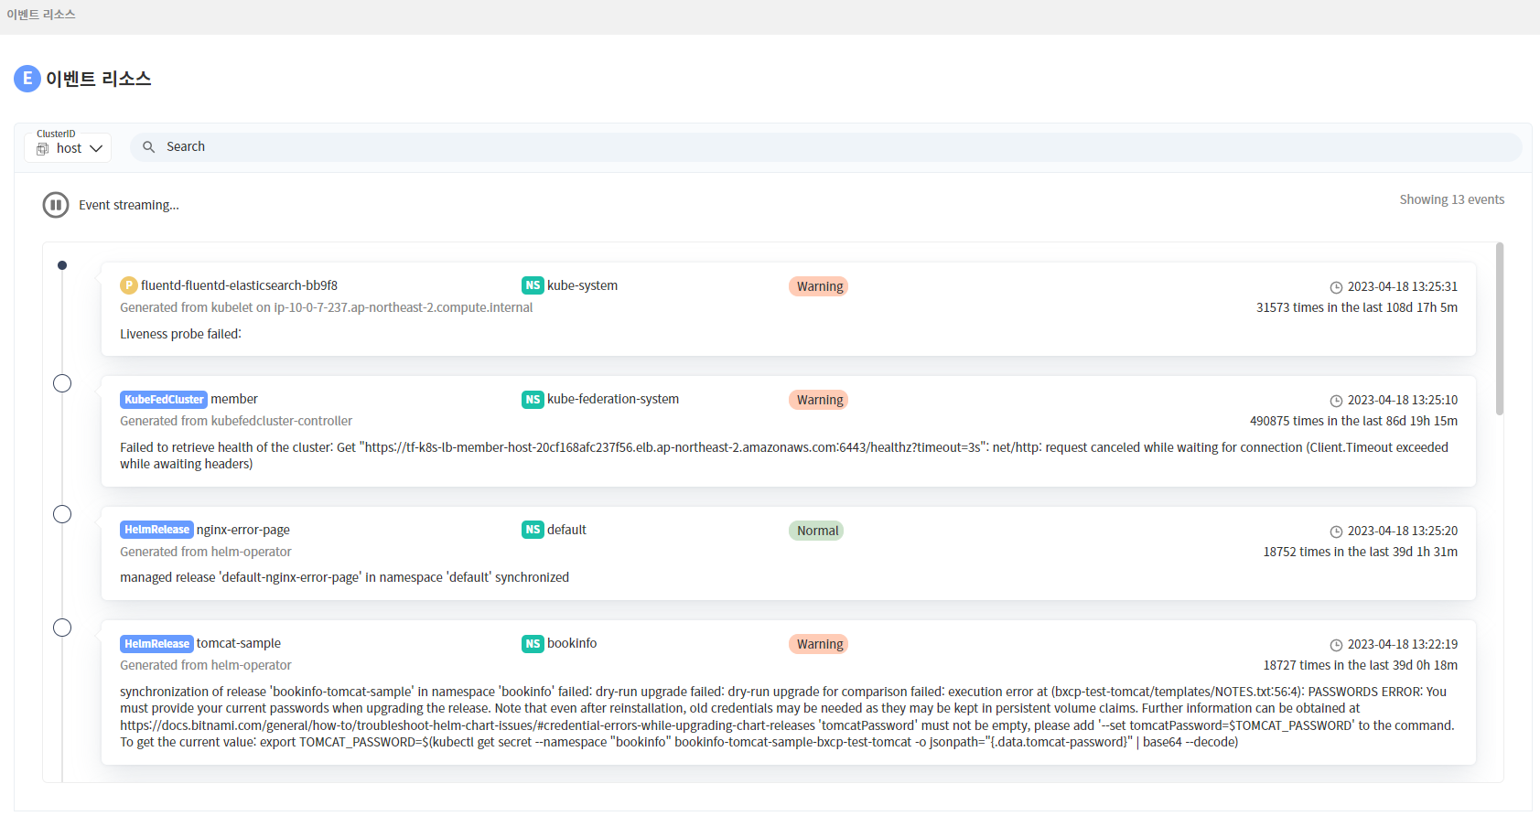Image resolution: width=1540 pixels, height=816 pixels.
Task: Click the 'Event streaming...' label
Action: point(129,205)
